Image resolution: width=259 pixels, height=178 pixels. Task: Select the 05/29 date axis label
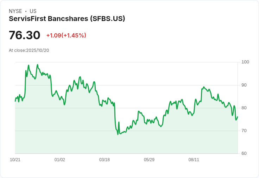149,160
